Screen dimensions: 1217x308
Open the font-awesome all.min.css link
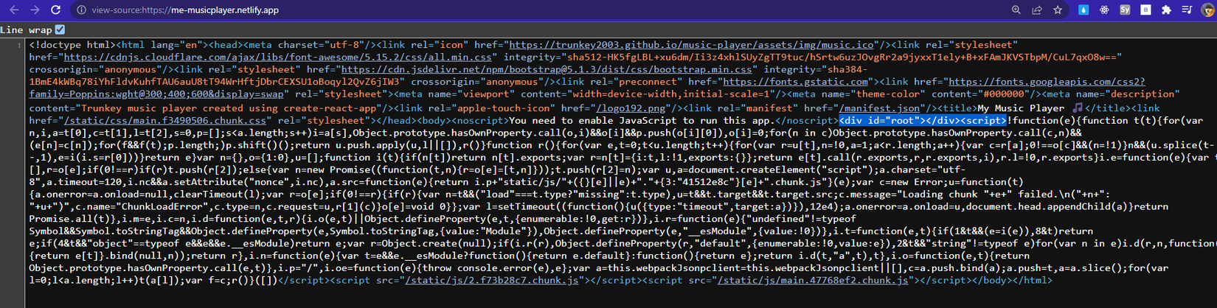pyautogui.click(x=277, y=57)
